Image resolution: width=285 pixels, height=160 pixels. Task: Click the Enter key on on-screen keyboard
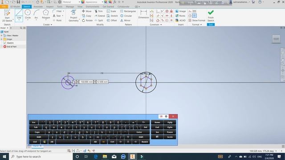click(x=139, y=132)
